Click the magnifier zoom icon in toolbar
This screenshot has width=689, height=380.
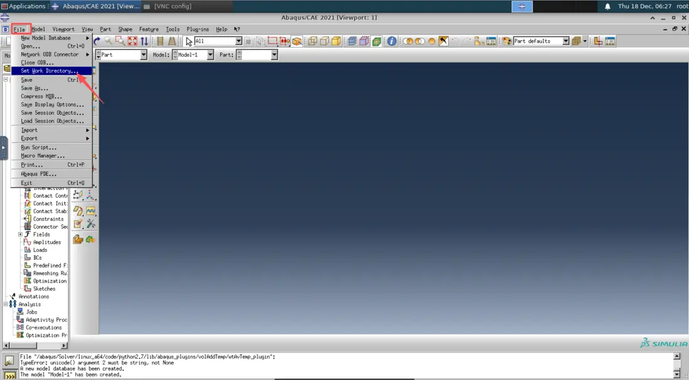tap(109, 41)
